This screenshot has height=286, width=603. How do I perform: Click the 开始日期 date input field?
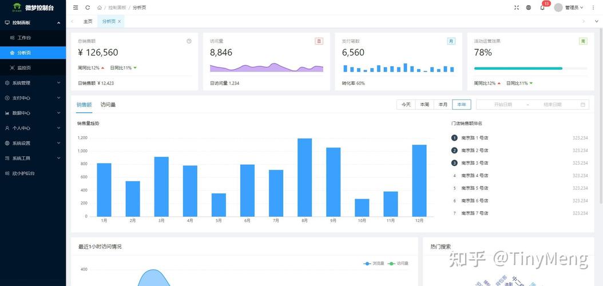(x=503, y=105)
